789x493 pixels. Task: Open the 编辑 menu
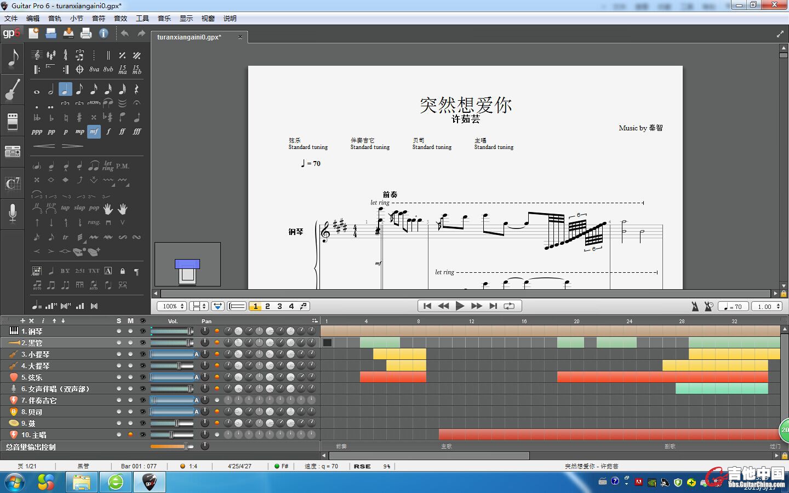33,18
